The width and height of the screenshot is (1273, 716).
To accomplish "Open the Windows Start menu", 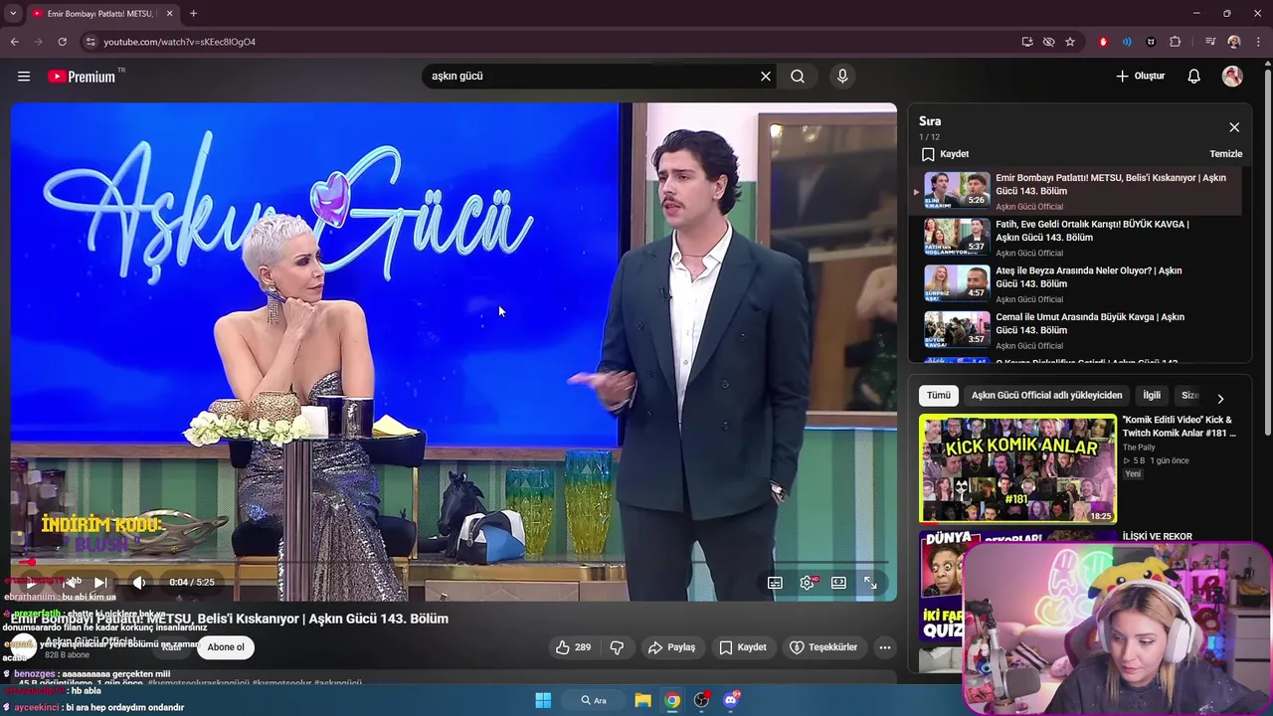I will pyautogui.click(x=543, y=700).
